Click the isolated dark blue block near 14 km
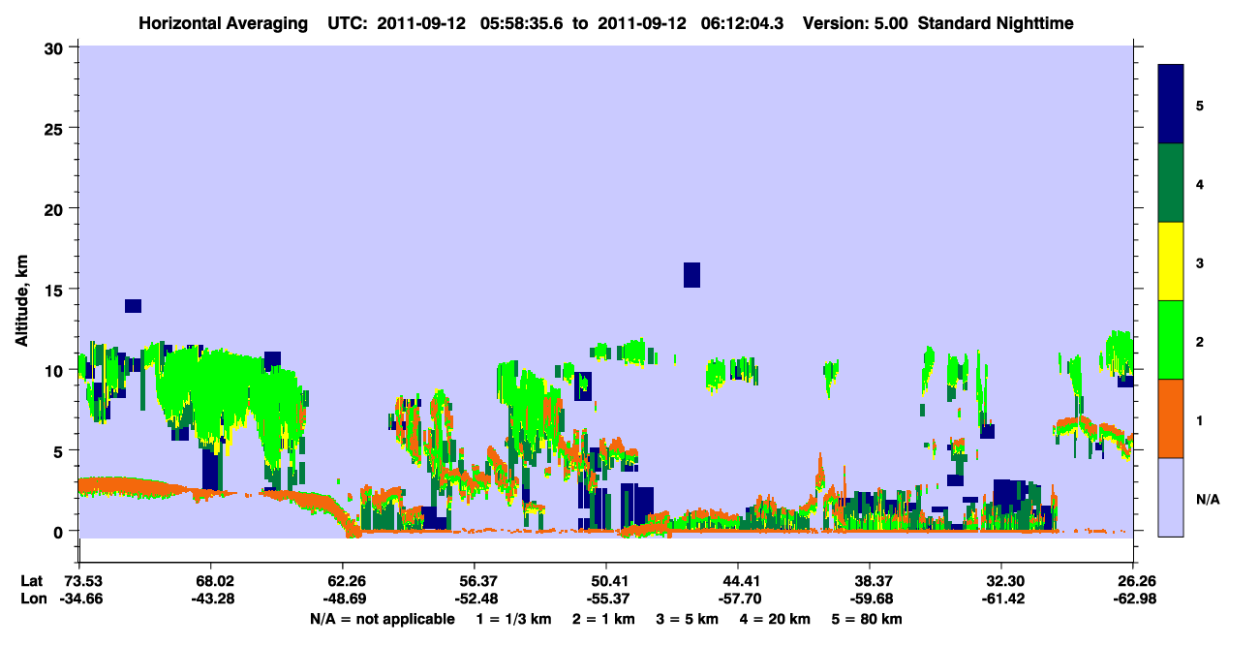This screenshot has height=646, width=1259. click(134, 306)
